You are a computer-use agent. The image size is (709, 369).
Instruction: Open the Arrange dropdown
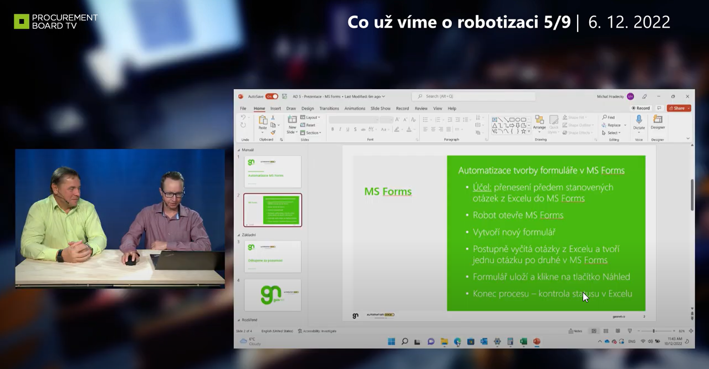pyautogui.click(x=539, y=123)
